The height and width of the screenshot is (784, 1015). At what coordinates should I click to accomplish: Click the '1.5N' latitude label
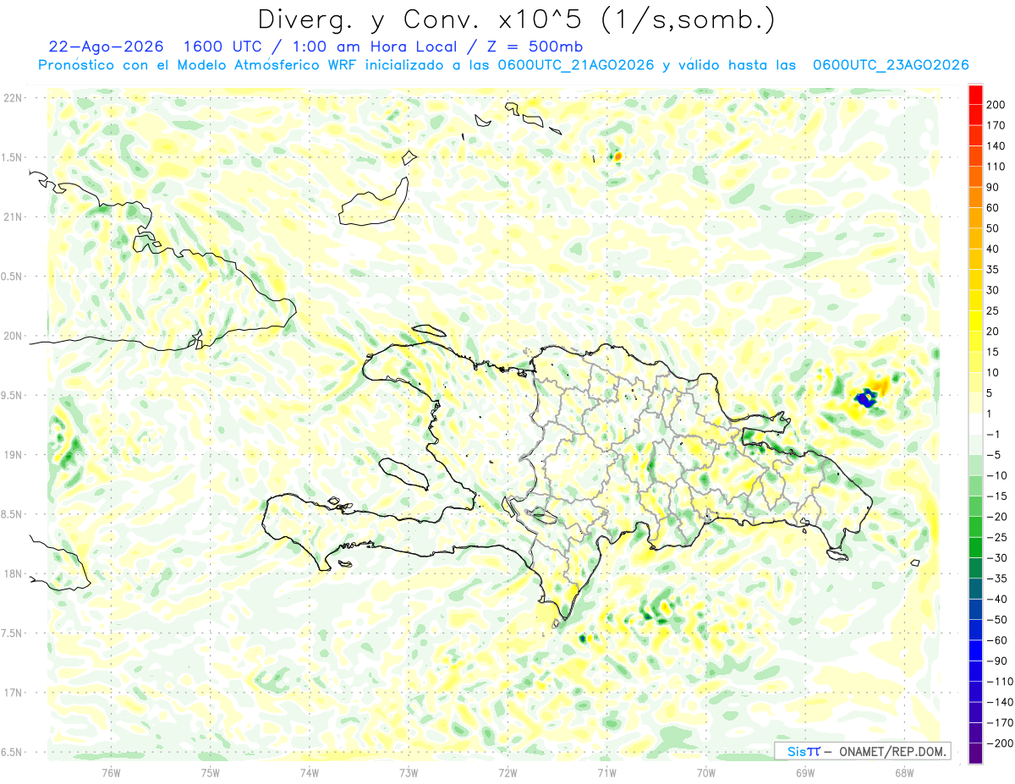(11, 157)
